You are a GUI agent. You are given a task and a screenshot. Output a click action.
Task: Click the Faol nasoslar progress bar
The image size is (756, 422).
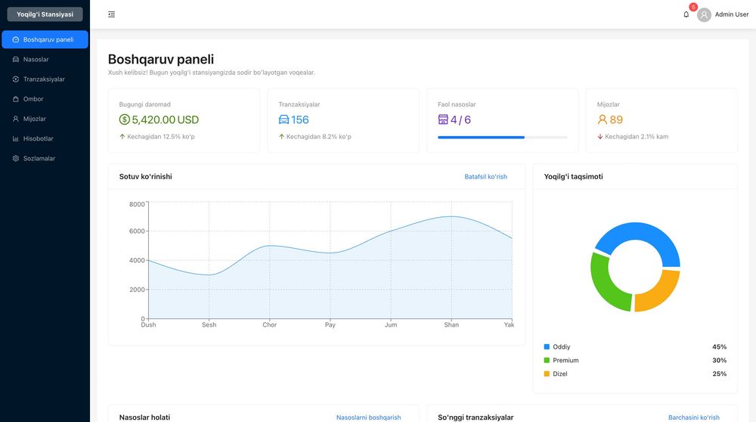(x=502, y=138)
